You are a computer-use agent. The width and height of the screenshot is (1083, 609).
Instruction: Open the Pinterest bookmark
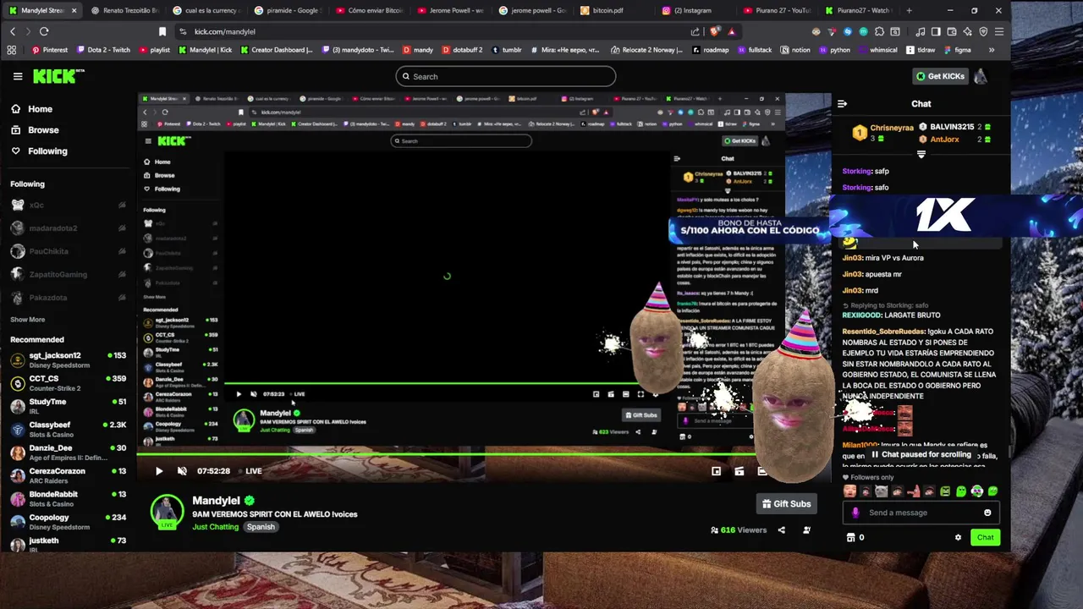point(50,50)
